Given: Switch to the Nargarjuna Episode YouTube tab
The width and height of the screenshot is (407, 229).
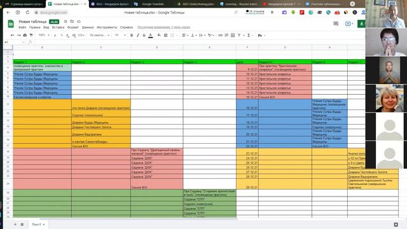Looking at the screenshot, I should pos(281,4).
